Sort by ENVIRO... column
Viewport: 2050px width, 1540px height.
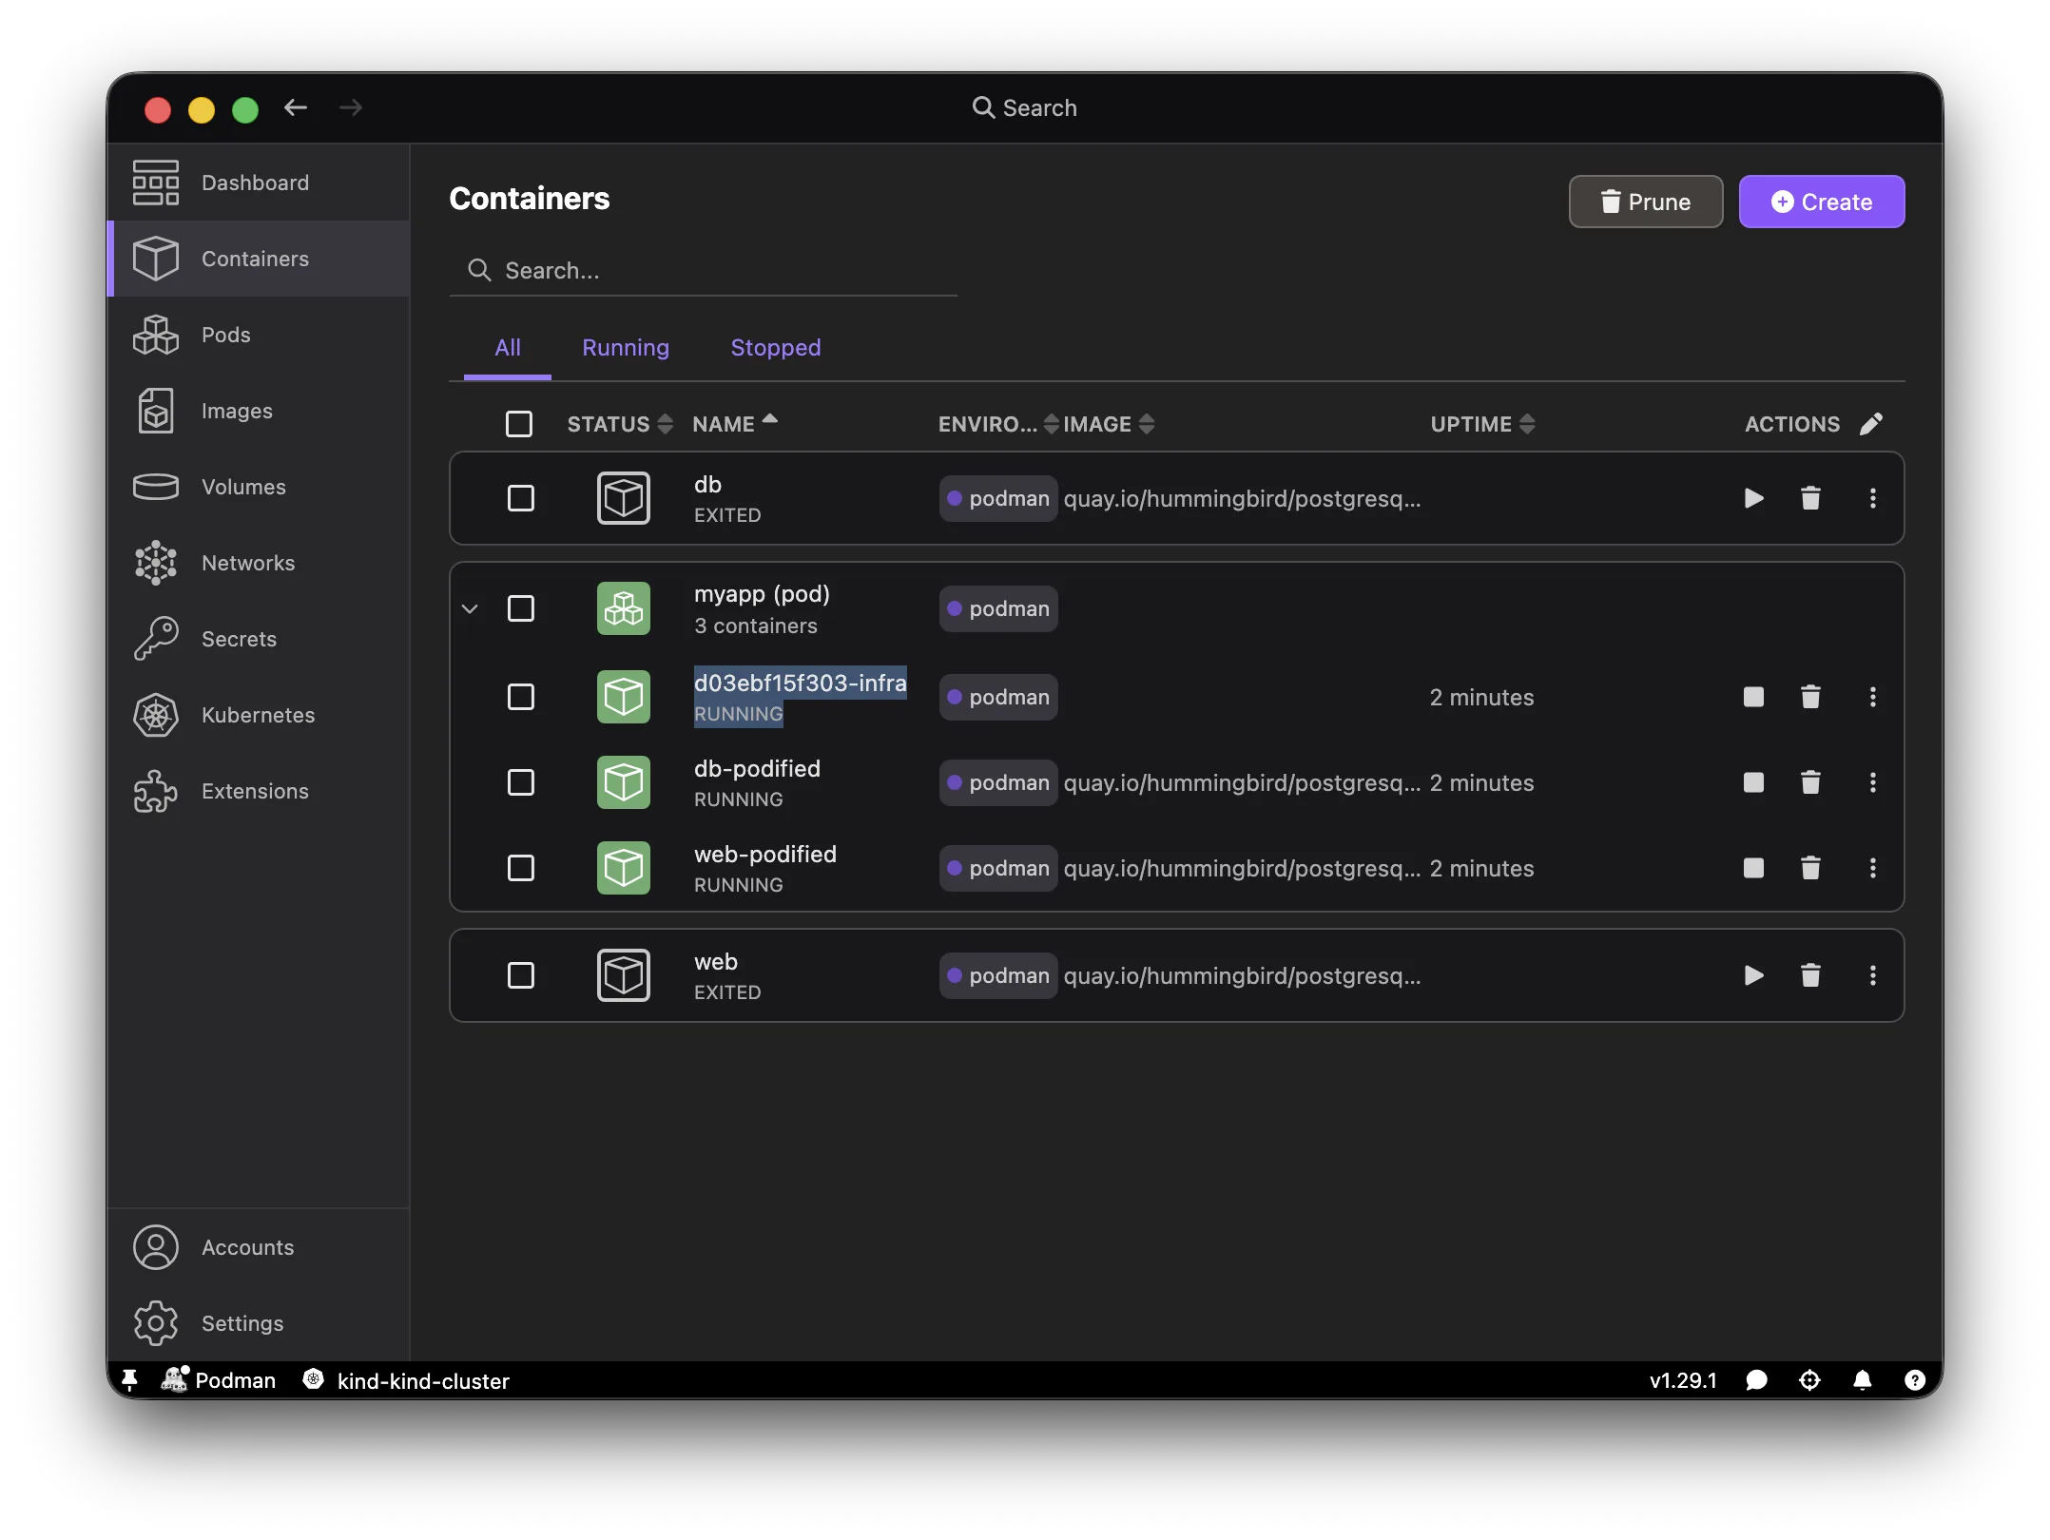click(x=998, y=424)
